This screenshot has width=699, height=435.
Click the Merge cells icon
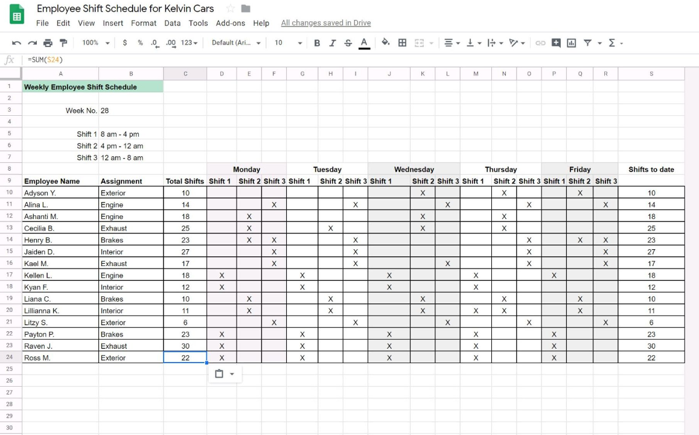click(x=419, y=43)
